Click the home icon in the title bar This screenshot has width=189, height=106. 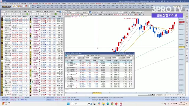click(164, 1)
